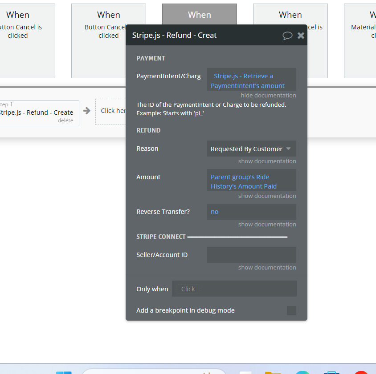Image resolution: width=376 pixels, height=374 pixels.
Task: Click the Seller/Account ID input field
Action: tap(251, 254)
